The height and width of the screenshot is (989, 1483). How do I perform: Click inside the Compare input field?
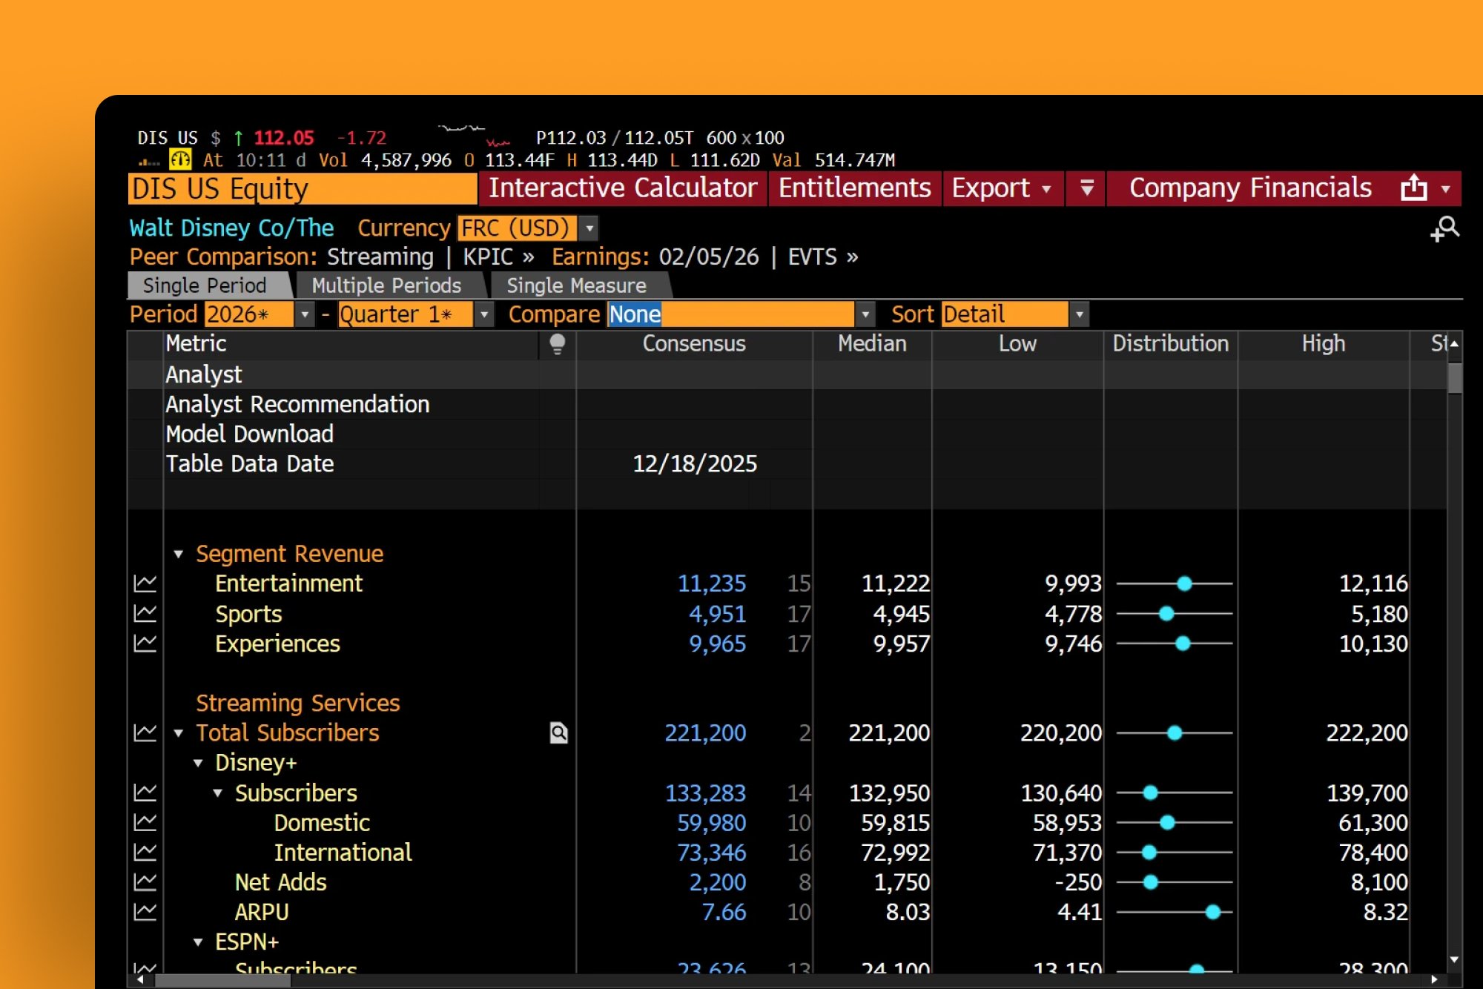click(x=734, y=314)
